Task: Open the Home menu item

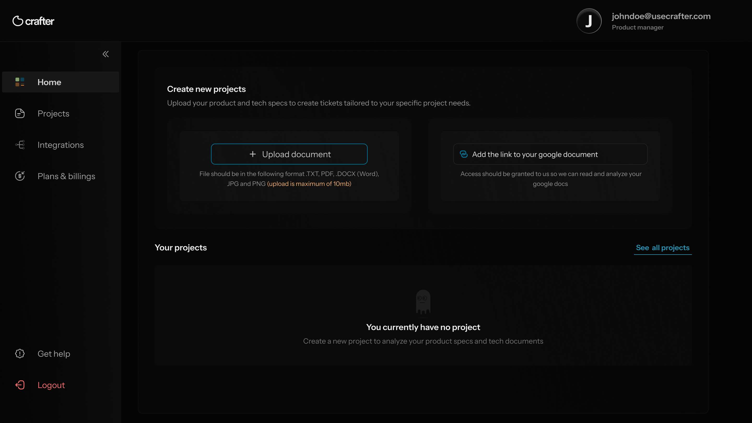Action: (49, 82)
